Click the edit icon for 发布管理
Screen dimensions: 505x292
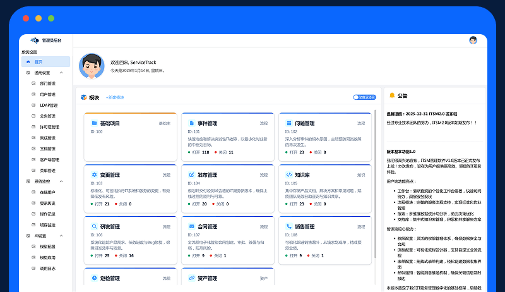[191, 174]
